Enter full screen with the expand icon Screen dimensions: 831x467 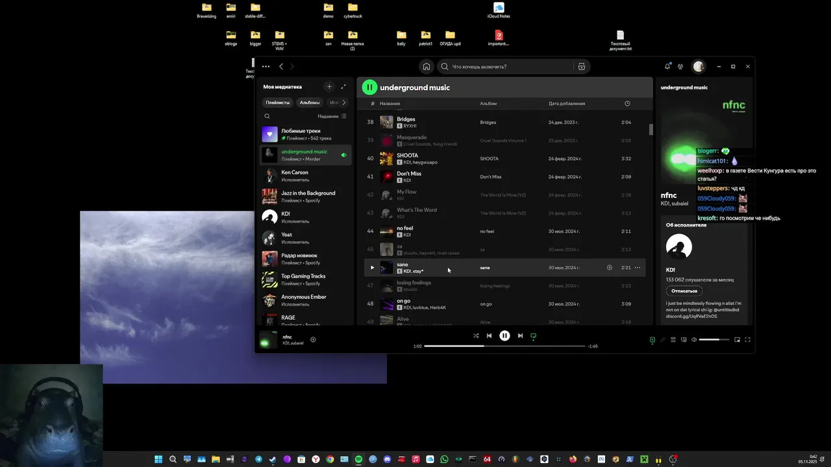point(747,340)
